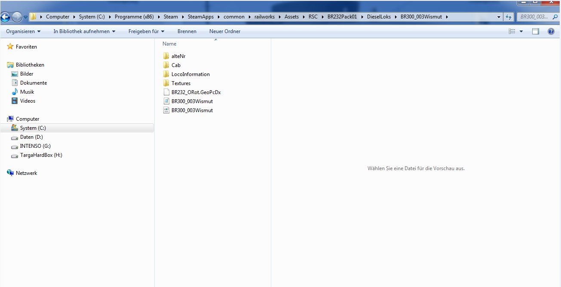Select Bibliotheken in navigation pane

coord(30,65)
